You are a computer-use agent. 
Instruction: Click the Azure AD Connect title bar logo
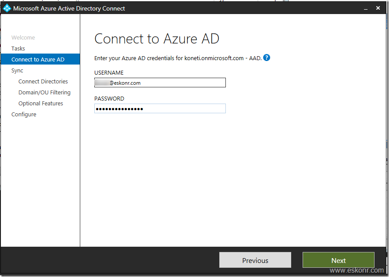point(7,8)
